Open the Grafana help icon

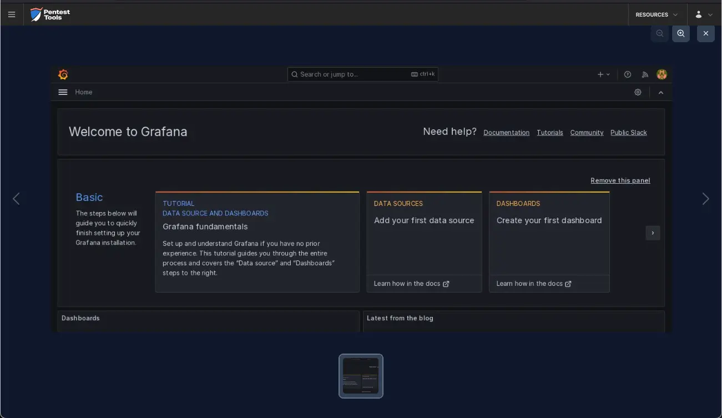pos(628,74)
